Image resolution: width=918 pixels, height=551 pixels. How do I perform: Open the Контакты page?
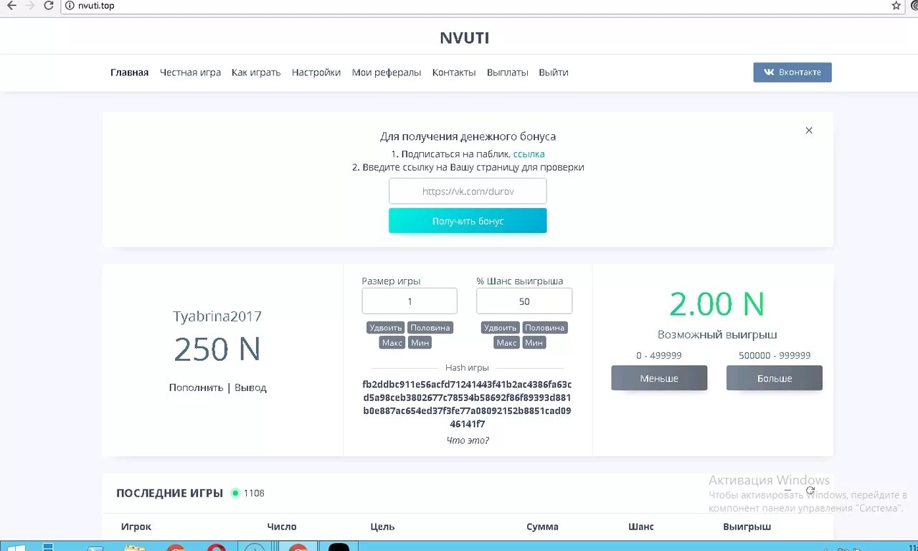pyautogui.click(x=454, y=72)
